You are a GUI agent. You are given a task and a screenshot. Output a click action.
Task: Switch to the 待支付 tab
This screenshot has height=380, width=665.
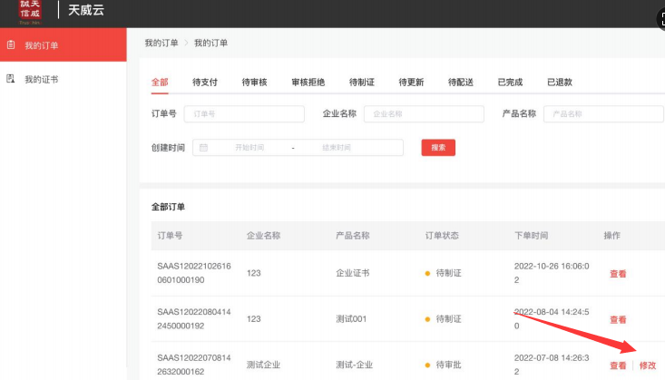(205, 83)
